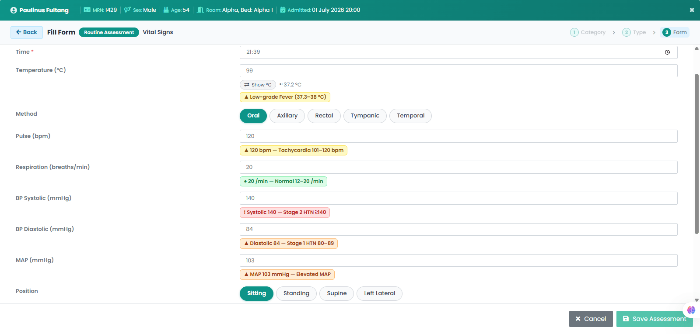Click Cancel button
Screen dimensions: 700x334
coord(591,319)
